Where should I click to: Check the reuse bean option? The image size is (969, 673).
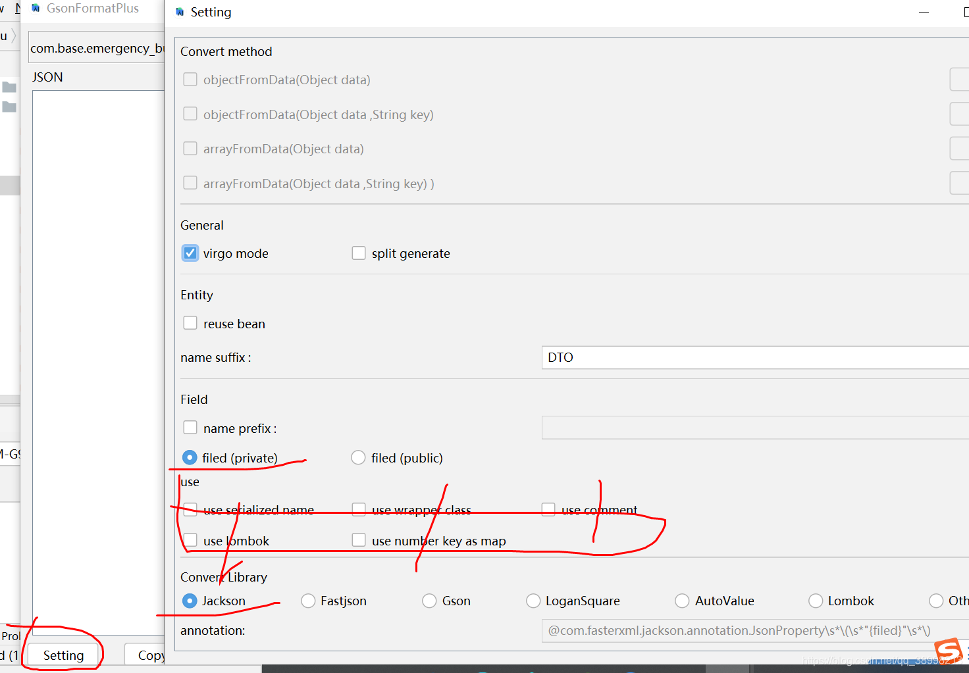pos(190,322)
